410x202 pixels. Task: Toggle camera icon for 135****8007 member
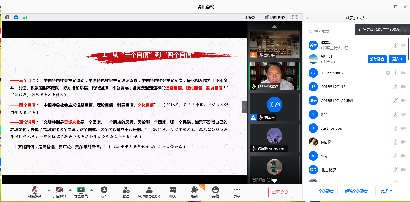403,73
